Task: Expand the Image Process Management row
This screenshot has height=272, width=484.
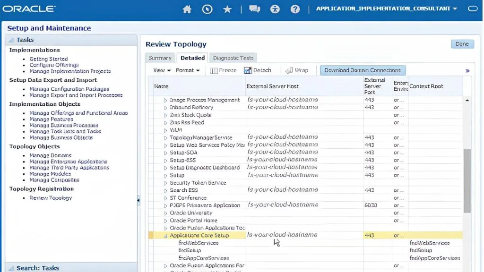Action: click(x=165, y=100)
